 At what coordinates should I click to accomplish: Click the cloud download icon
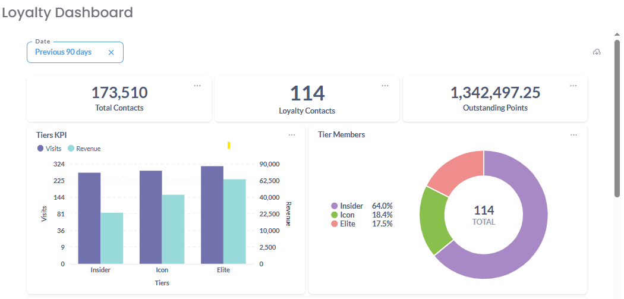[x=597, y=52]
